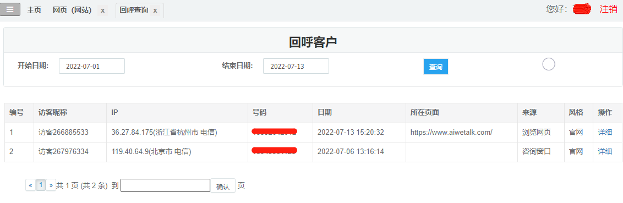
Task: Switch to the 网页（网站）tab
Action: 72,10
